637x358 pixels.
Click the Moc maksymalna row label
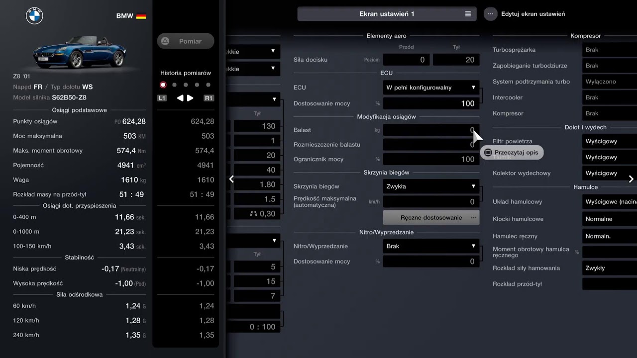click(x=37, y=136)
